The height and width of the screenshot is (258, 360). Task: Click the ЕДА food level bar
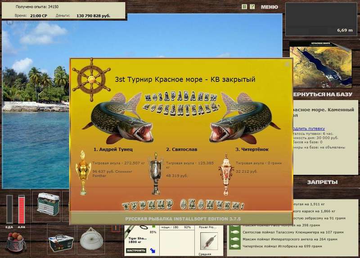(9, 209)
